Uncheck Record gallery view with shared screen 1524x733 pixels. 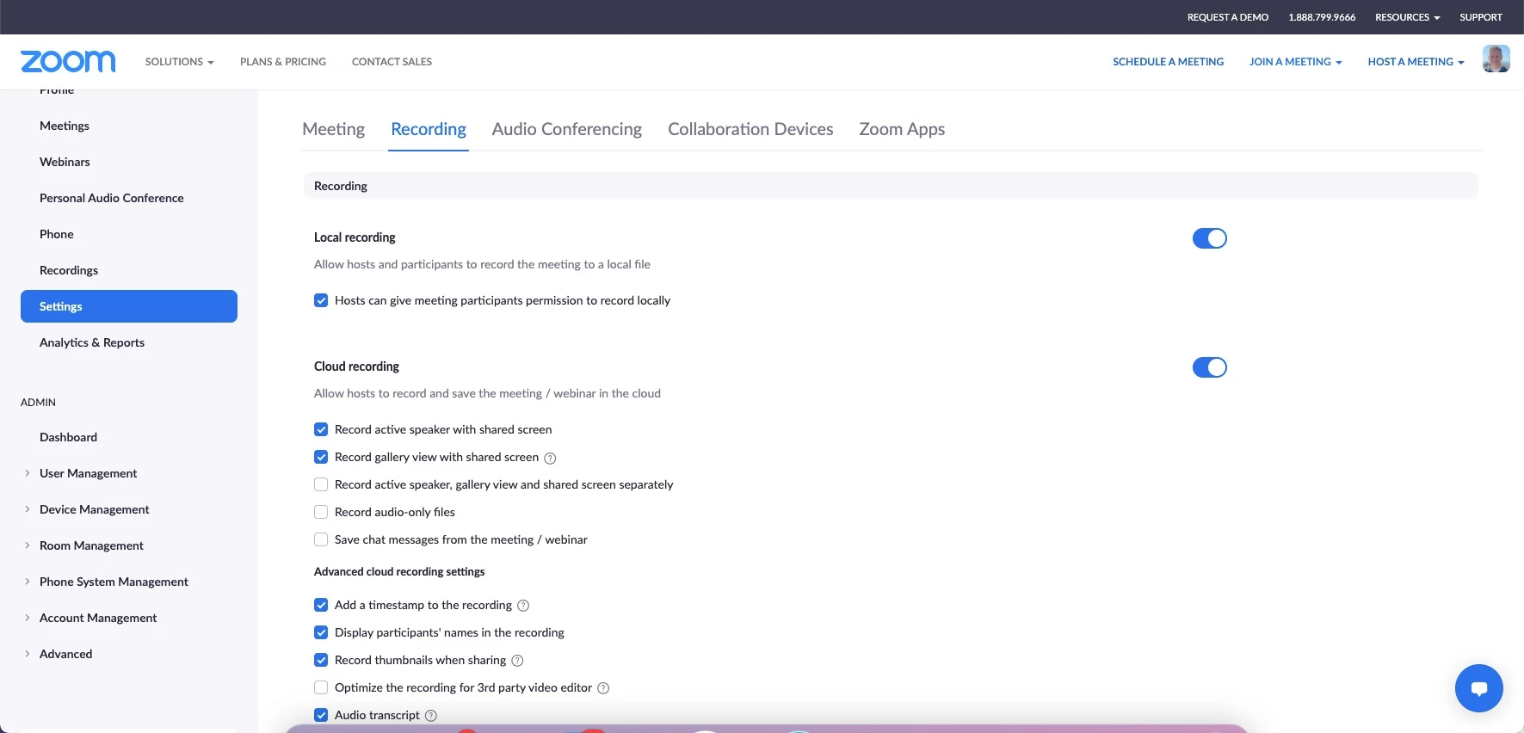point(321,457)
